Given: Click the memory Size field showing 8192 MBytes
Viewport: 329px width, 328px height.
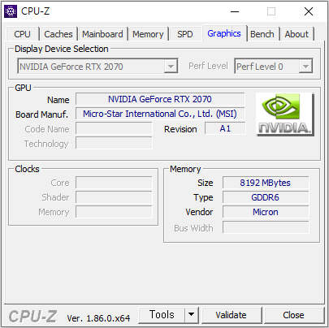Looking at the screenshot, I should [266, 183].
